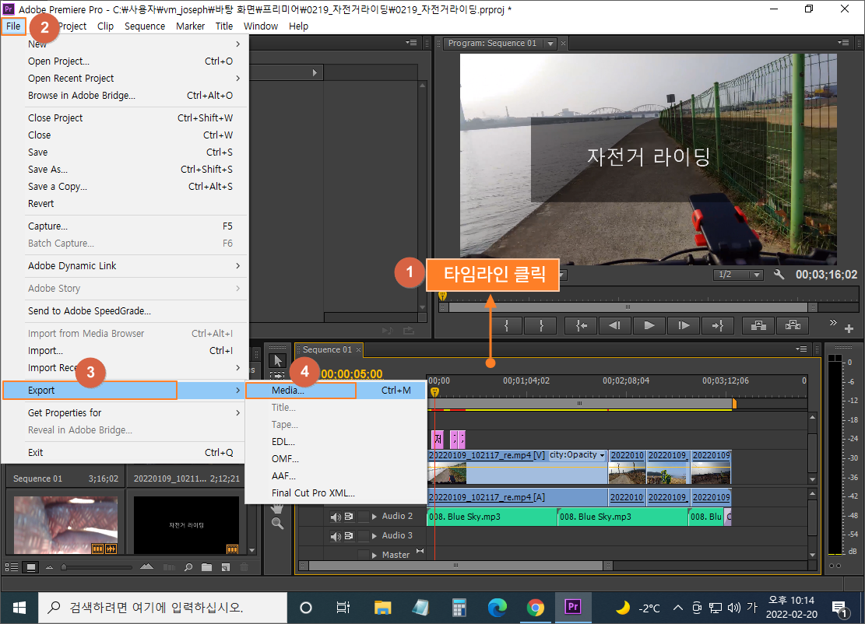Select the 008. Blue Sky.mp3 first audio clip
This screenshot has height=624, width=865.
492,517
